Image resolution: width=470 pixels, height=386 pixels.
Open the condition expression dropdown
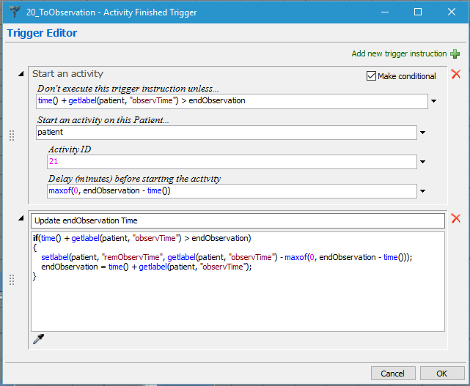[x=434, y=101]
